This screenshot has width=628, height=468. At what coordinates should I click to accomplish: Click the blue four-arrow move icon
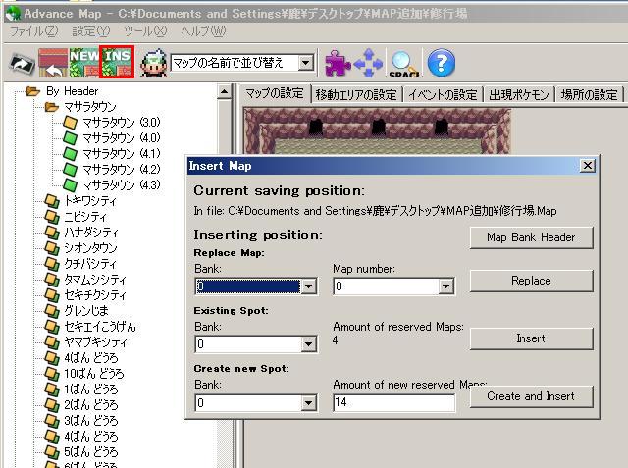coord(369,63)
